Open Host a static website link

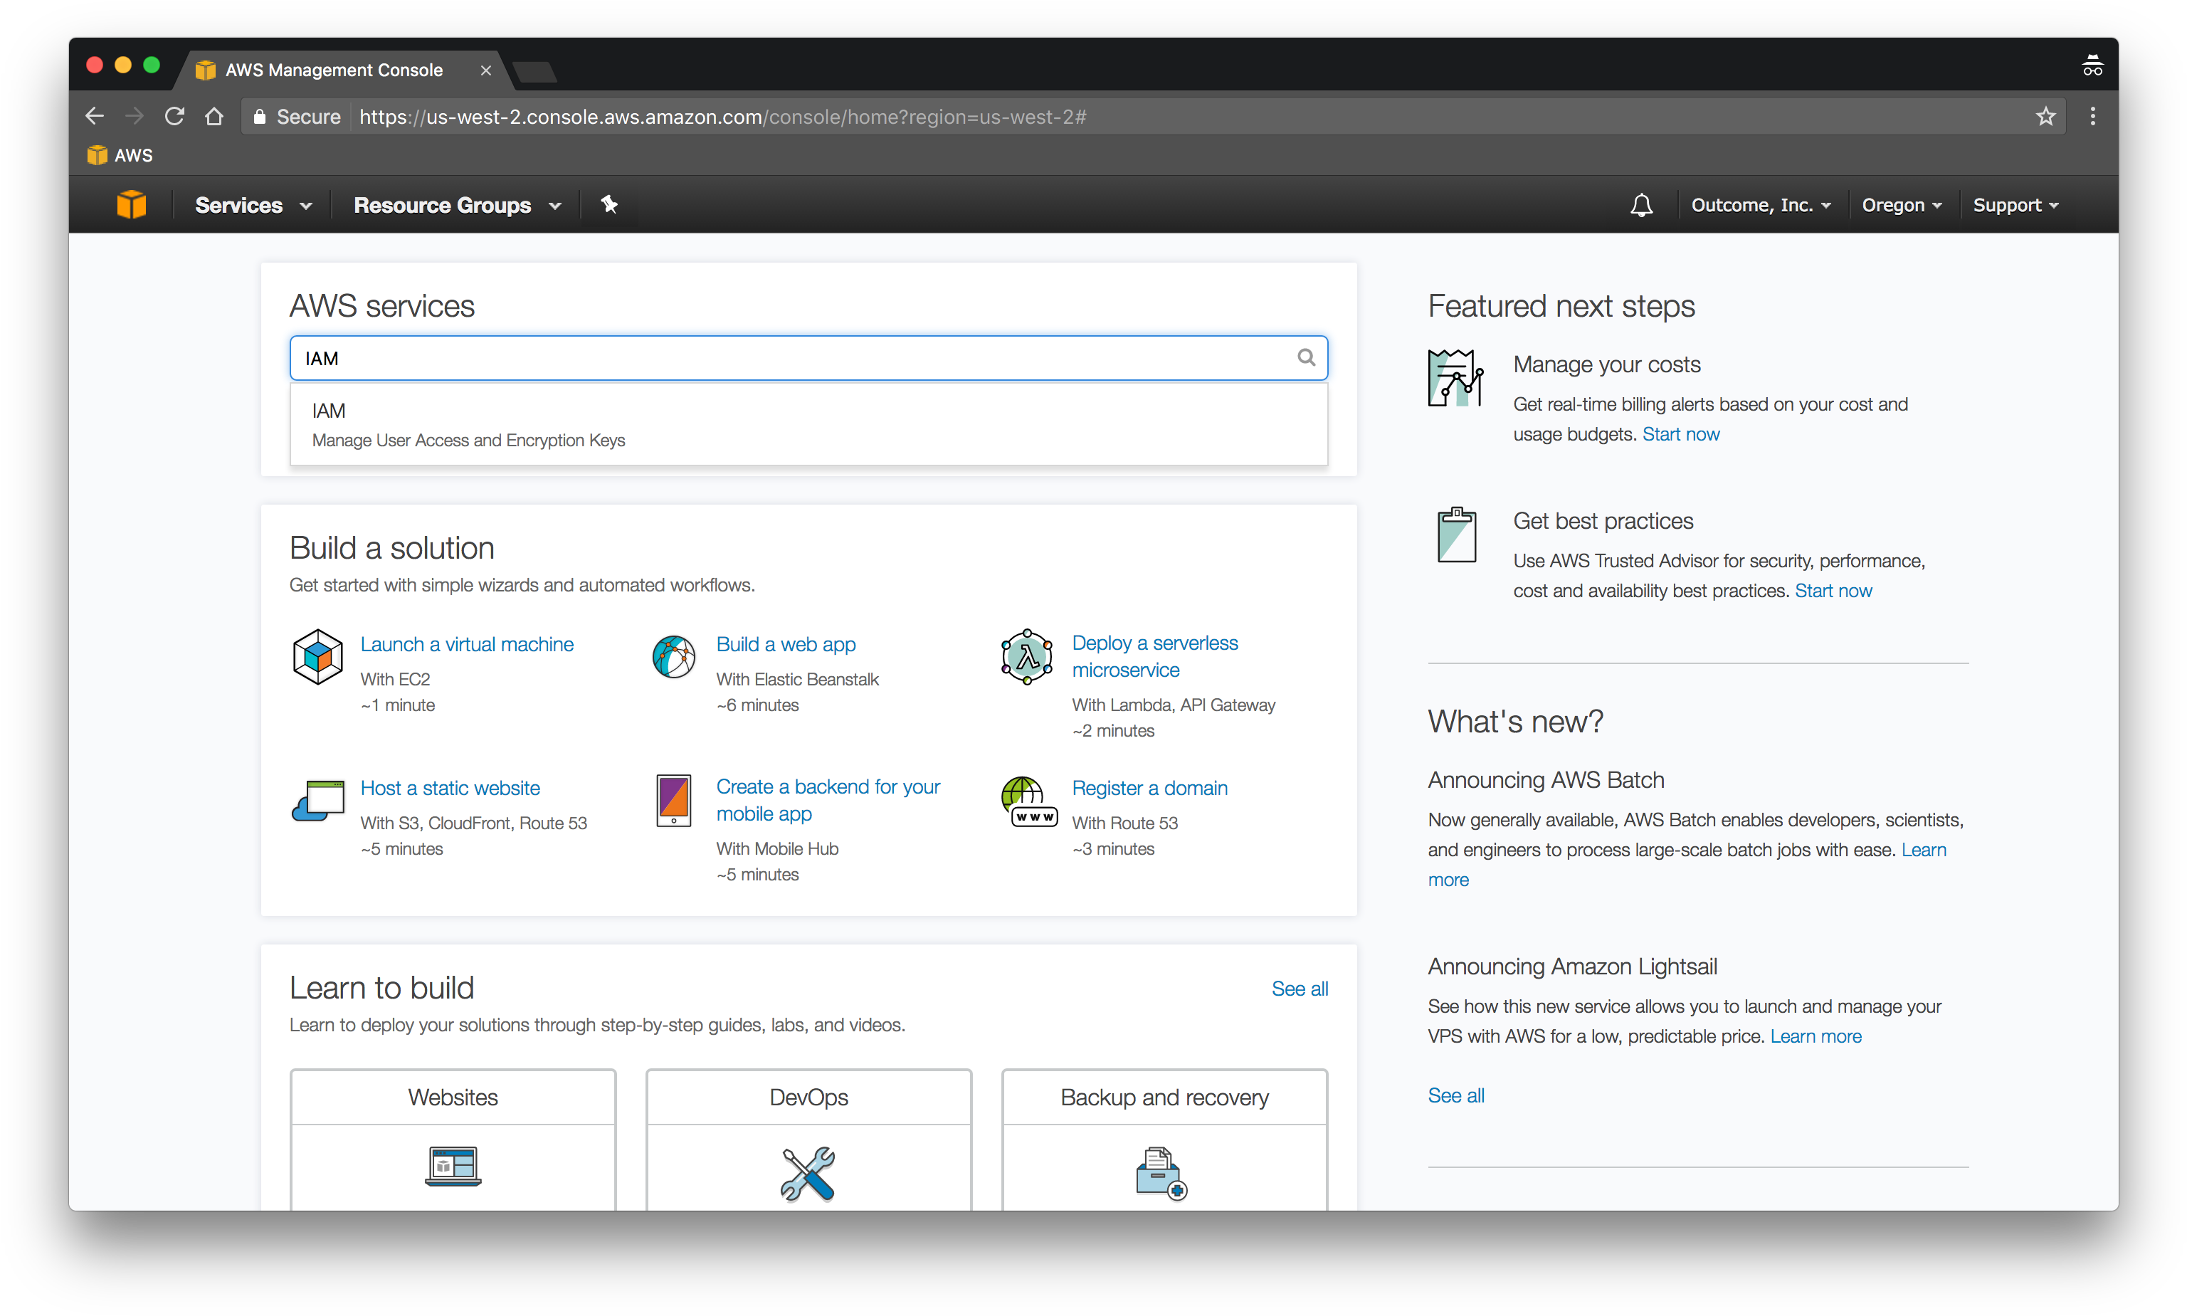[450, 787]
